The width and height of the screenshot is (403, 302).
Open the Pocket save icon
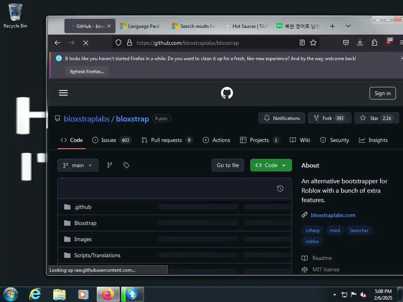point(346,42)
